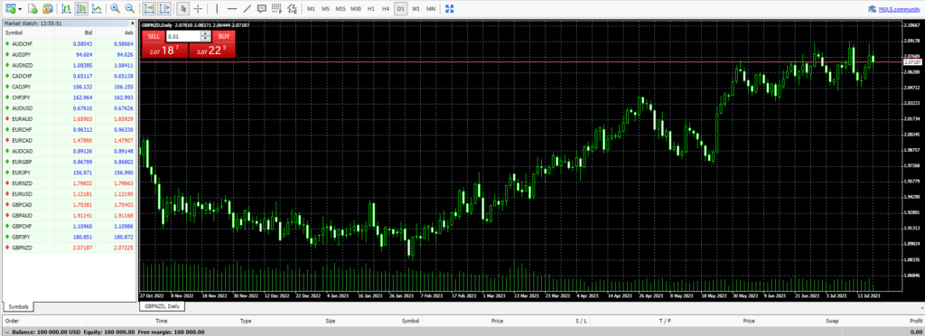Select the D1 daily timeframe
This screenshot has width=925, height=336.
click(400, 9)
